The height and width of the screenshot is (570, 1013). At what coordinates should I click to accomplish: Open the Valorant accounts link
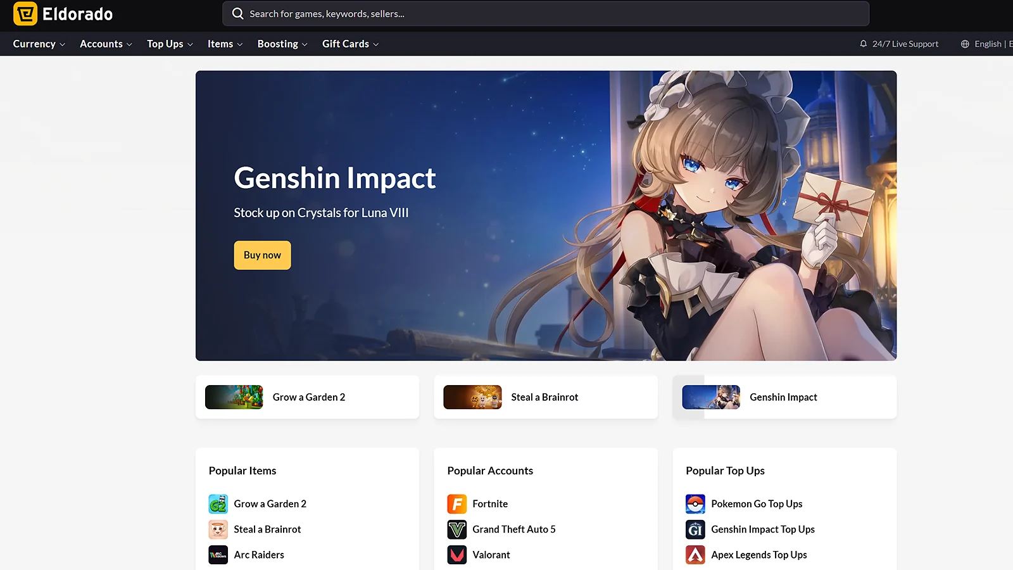point(491,555)
